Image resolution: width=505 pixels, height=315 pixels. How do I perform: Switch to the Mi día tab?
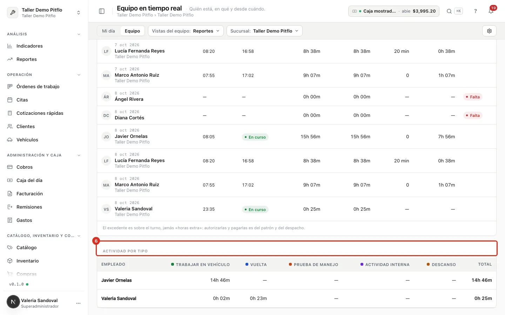click(x=108, y=31)
